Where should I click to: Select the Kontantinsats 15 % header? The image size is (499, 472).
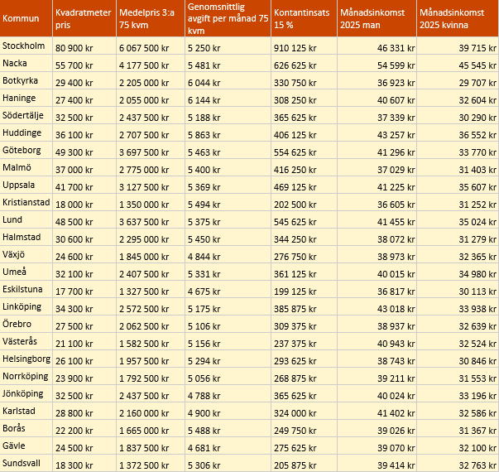[x=304, y=18]
